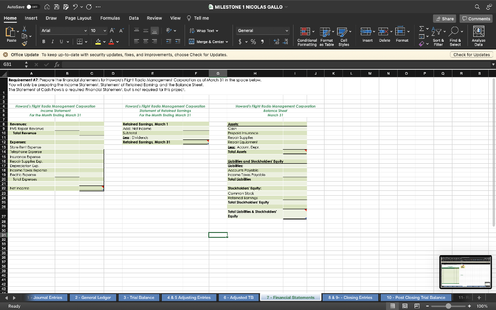The width and height of the screenshot is (496, 310).
Task: Open Conditional Formatting
Action: point(307,37)
